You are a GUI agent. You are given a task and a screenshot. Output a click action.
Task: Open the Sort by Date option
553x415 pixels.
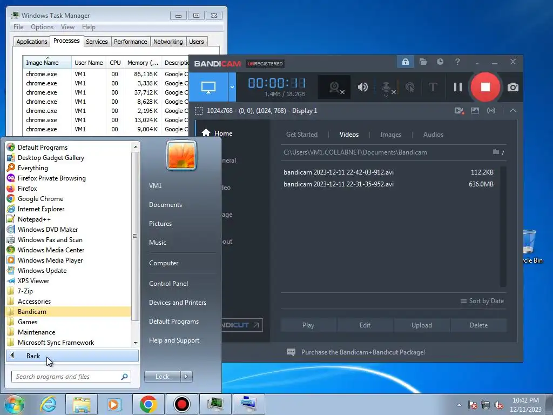pyautogui.click(x=482, y=301)
